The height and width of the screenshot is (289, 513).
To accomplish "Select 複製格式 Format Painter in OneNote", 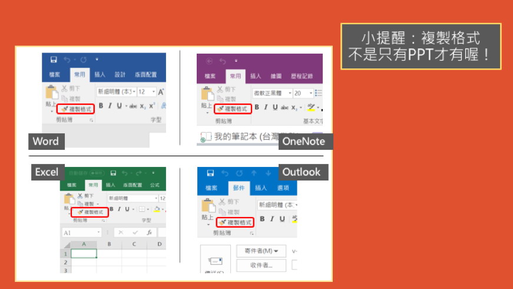I will tap(233, 109).
